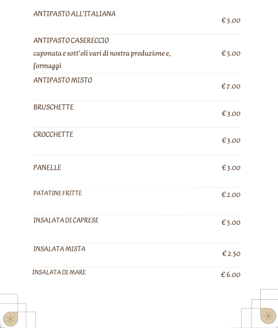Image resolution: width=278 pixels, height=328 pixels.
Task: Click the caponata e sott'oli description text
Action: click(102, 59)
